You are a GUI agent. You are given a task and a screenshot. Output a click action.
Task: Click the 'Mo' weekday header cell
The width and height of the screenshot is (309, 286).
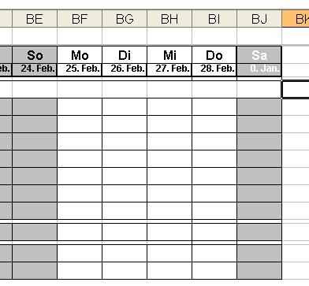[80, 55]
